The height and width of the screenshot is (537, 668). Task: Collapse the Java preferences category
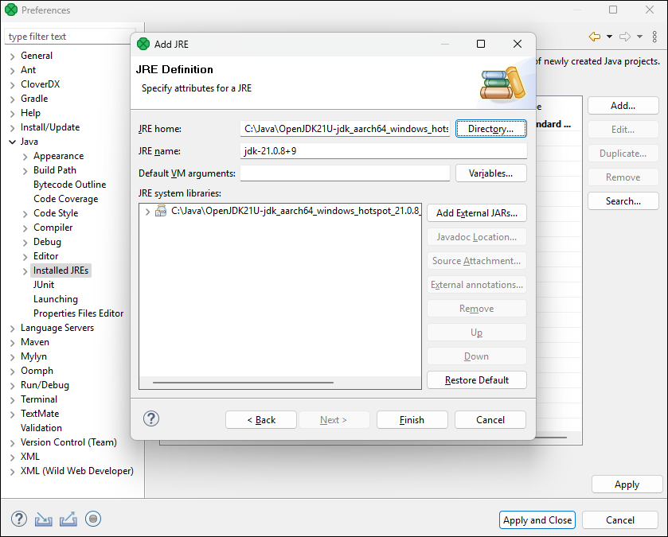12,142
